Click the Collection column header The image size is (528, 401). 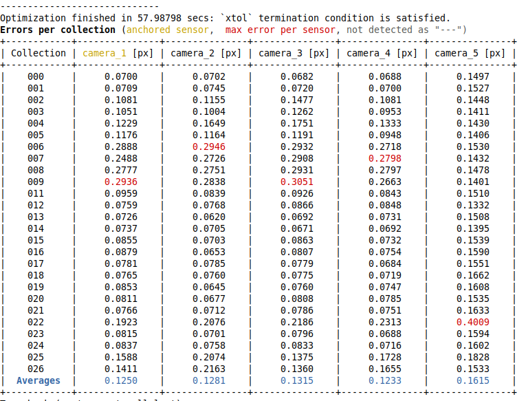(x=38, y=53)
